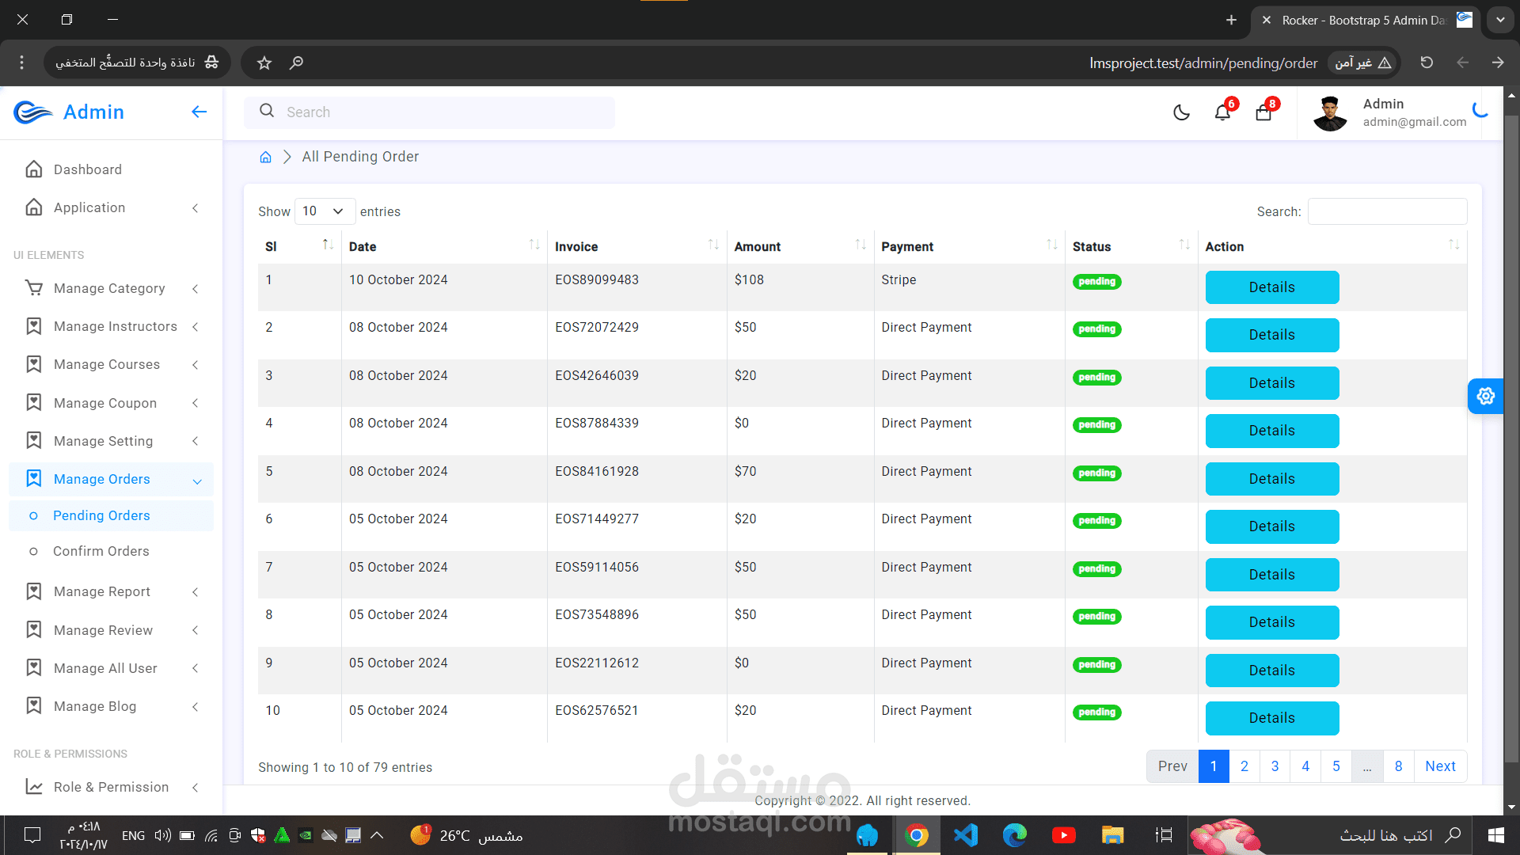Screen dimensions: 1520x855
Task: Focus the table Search input field
Action: tap(1387, 211)
